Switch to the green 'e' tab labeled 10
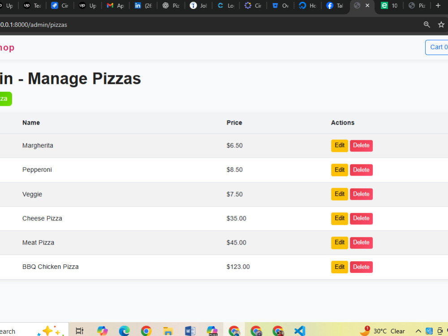 (389, 5)
